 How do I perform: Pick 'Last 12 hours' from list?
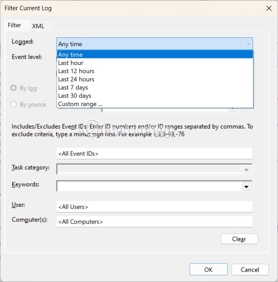(155, 71)
